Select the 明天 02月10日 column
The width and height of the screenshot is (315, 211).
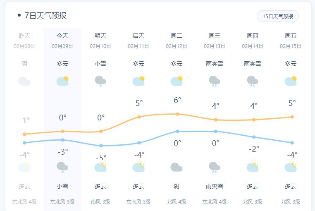(100, 41)
